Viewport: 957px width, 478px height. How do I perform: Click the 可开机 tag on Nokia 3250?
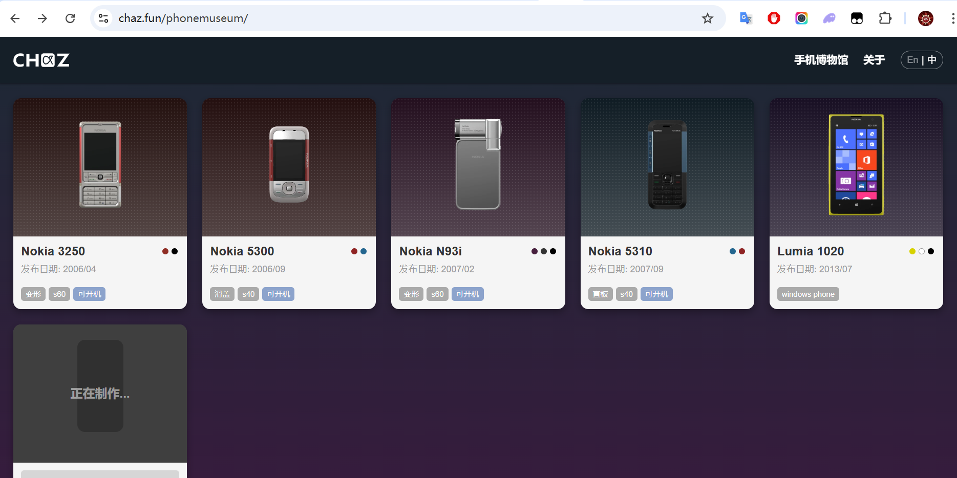90,294
